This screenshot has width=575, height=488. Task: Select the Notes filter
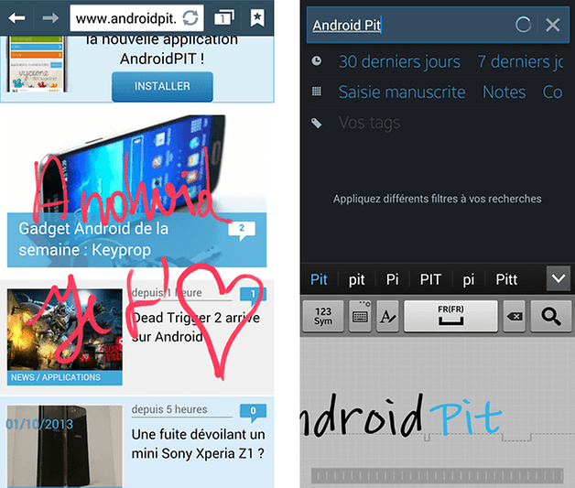[504, 92]
